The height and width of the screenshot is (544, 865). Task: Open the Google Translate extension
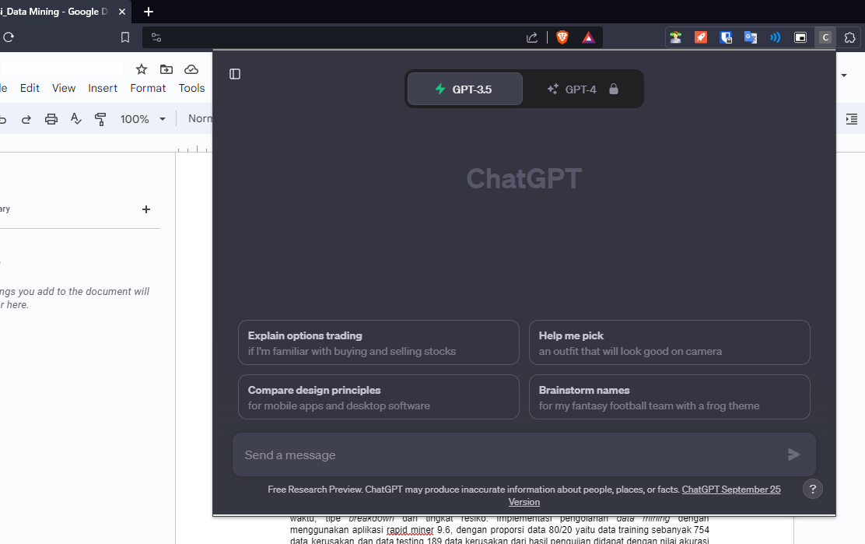750,37
